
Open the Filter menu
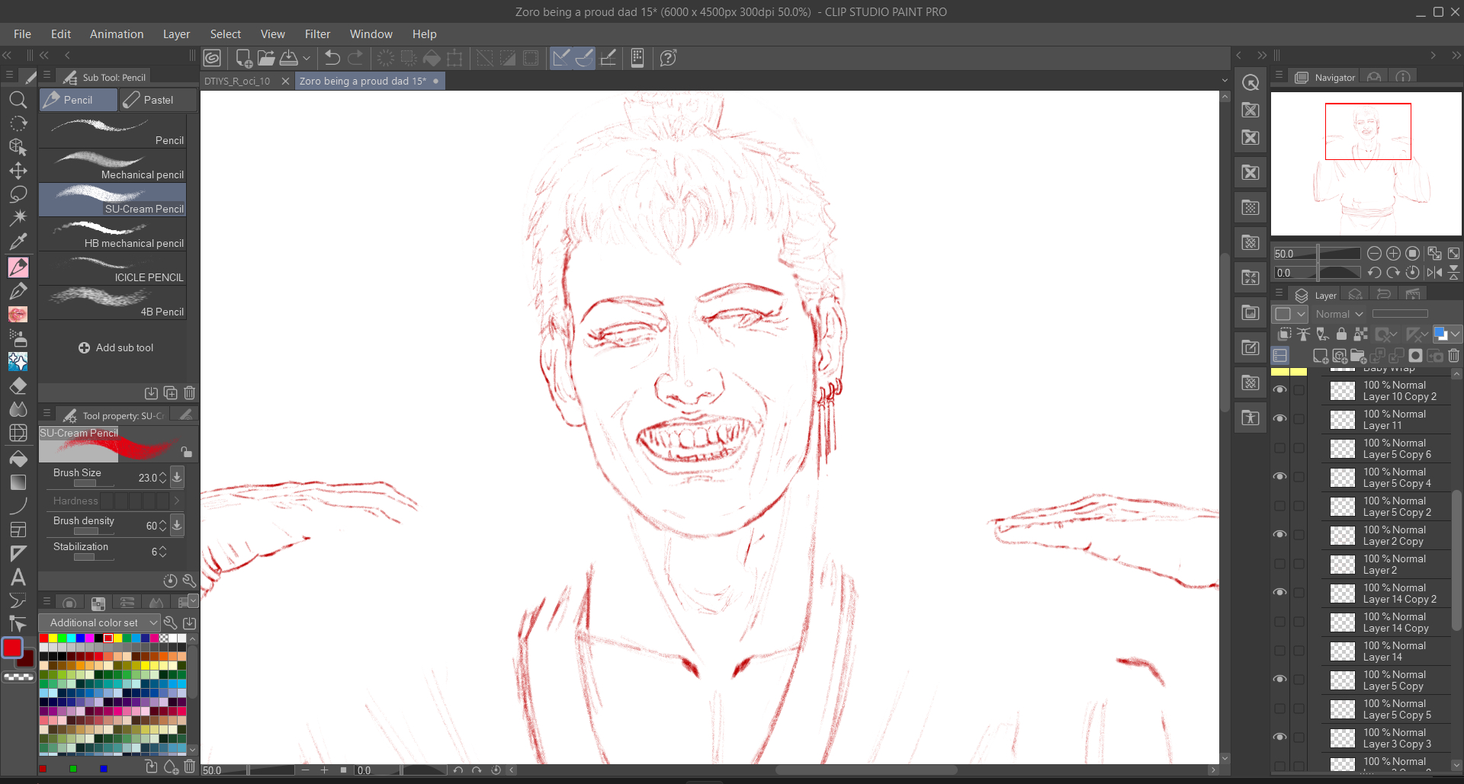point(317,34)
